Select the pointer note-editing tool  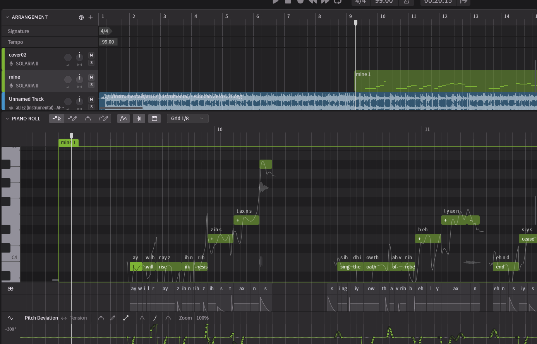pyautogui.click(x=57, y=119)
